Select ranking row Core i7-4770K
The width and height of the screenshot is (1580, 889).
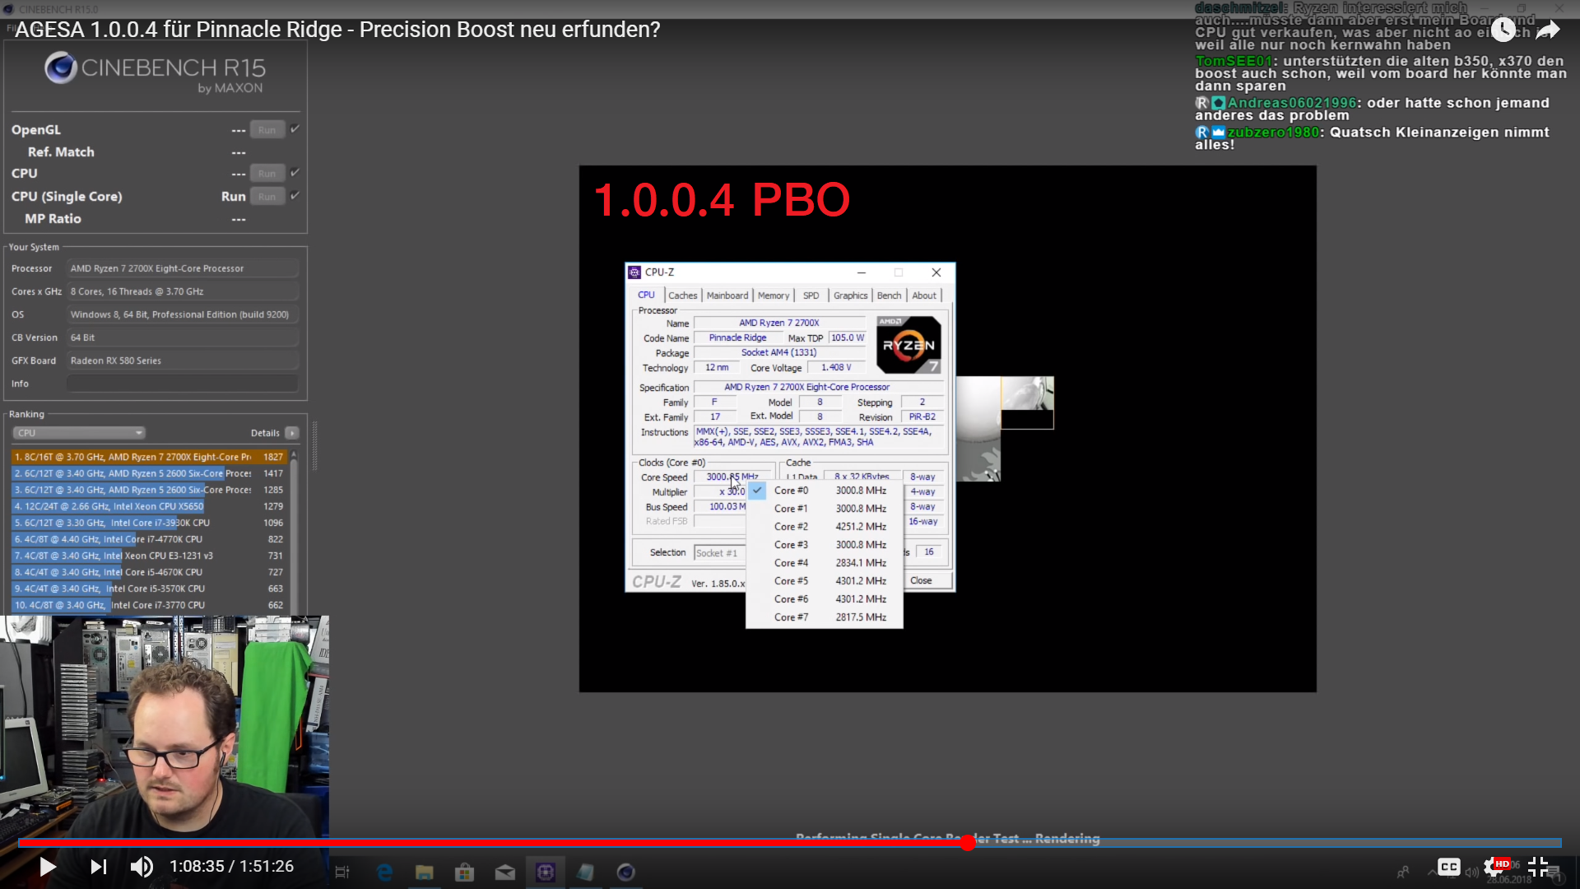149,539
